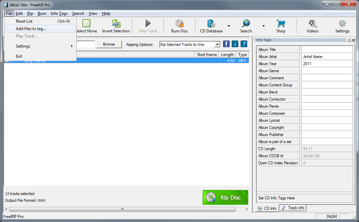Click the Album Copyright value field
This screenshot has width=359, height=222.
pyautogui.click(x=327, y=127)
